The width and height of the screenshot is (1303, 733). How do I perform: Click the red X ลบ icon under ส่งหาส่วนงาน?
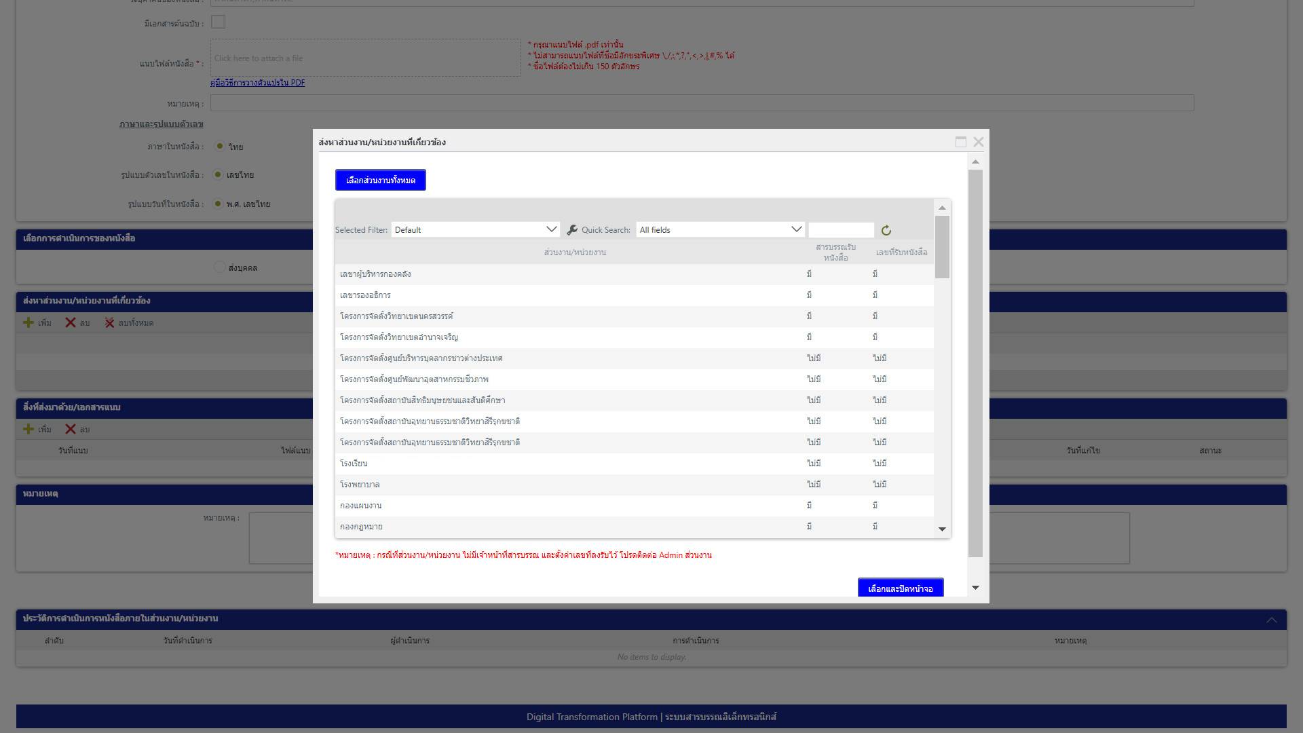[x=71, y=323]
